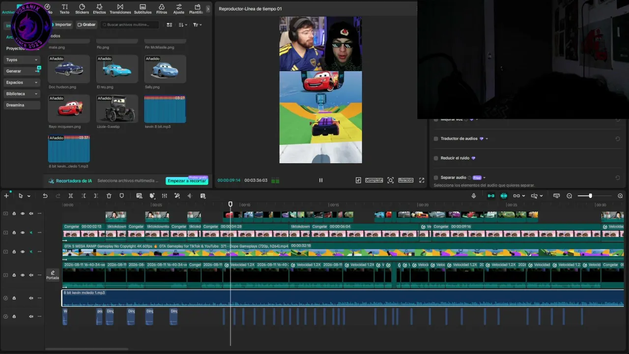Reset the Separar audio setting

[x=618, y=177]
